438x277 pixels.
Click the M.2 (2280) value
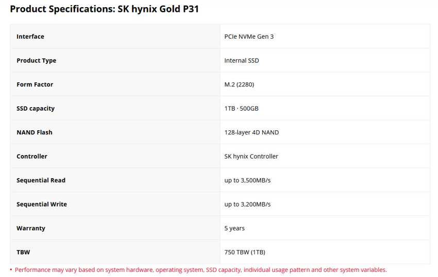click(239, 84)
